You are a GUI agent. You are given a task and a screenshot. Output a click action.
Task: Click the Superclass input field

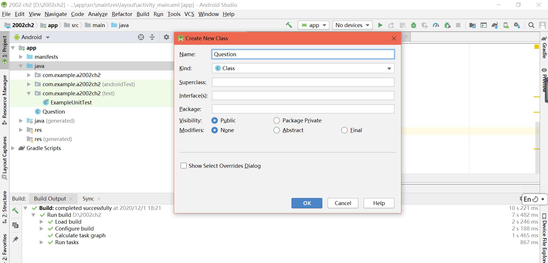click(x=303, y=82)
